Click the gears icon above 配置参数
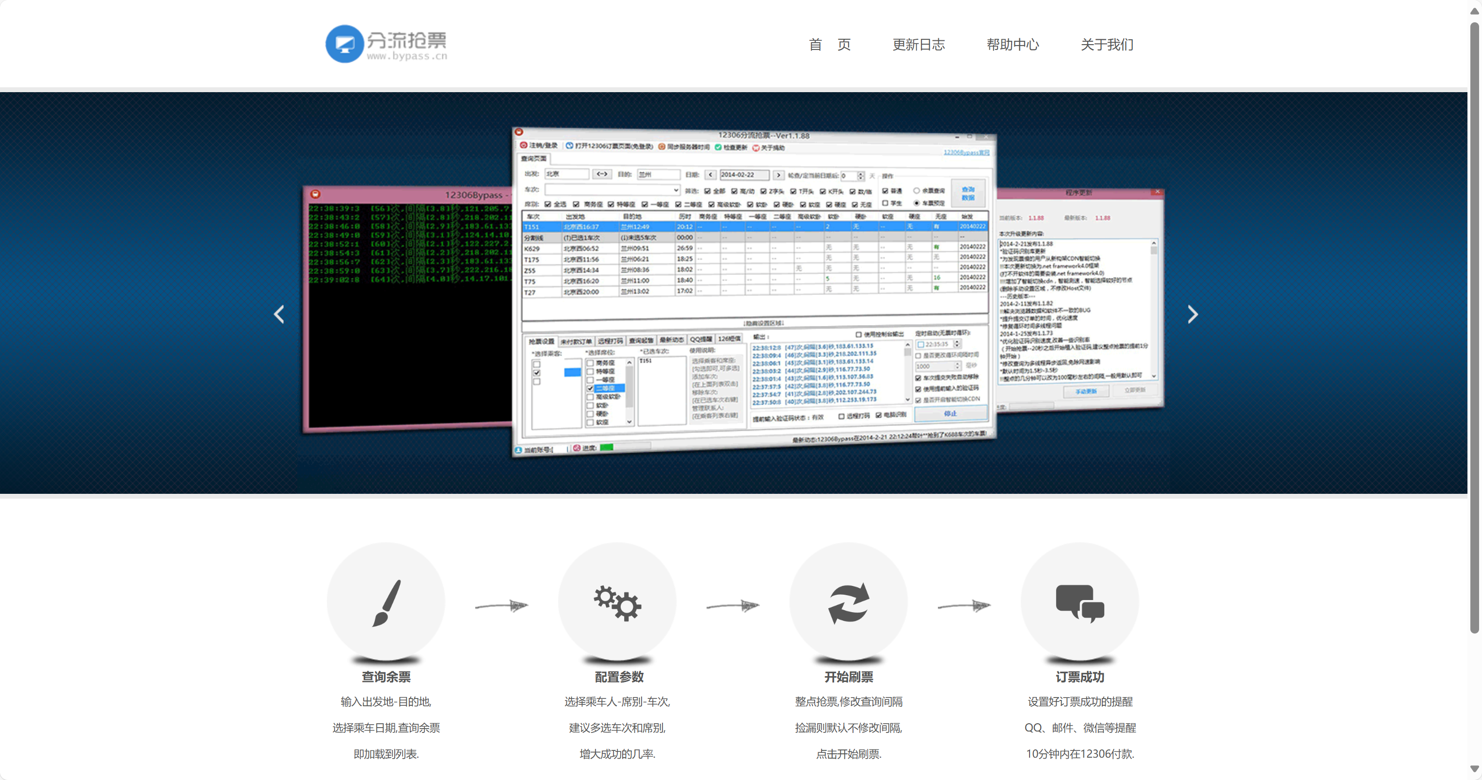 617,602
